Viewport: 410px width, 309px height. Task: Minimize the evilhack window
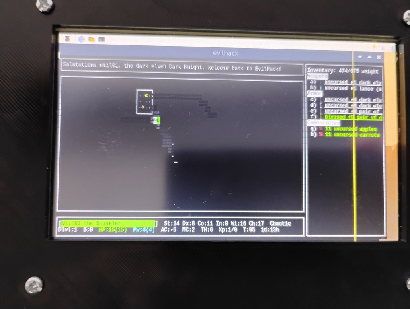point(360,56)
